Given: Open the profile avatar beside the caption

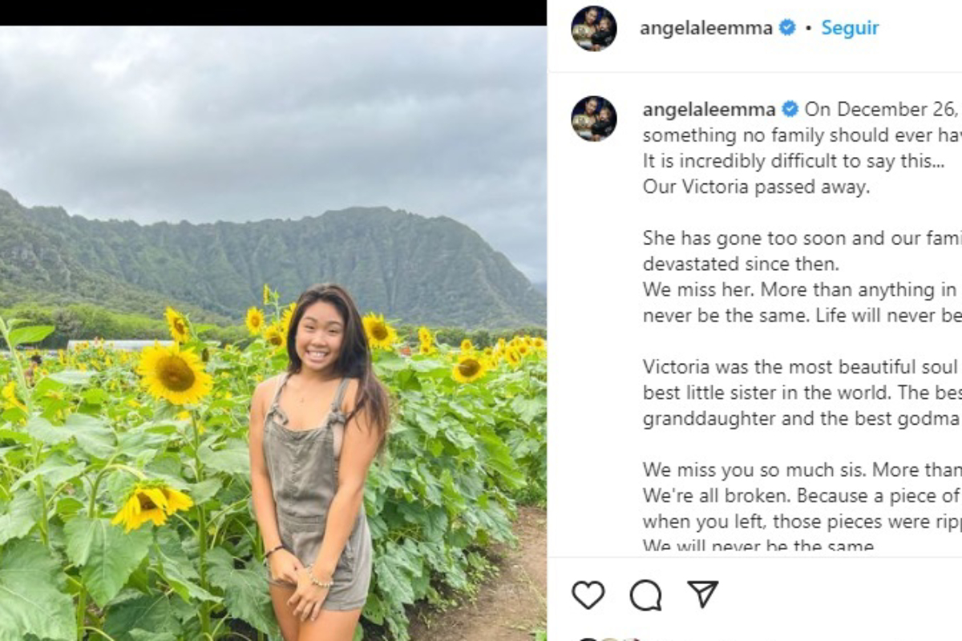Looking at the screenshot, I should pyautogui.click(x=594, y=119).
